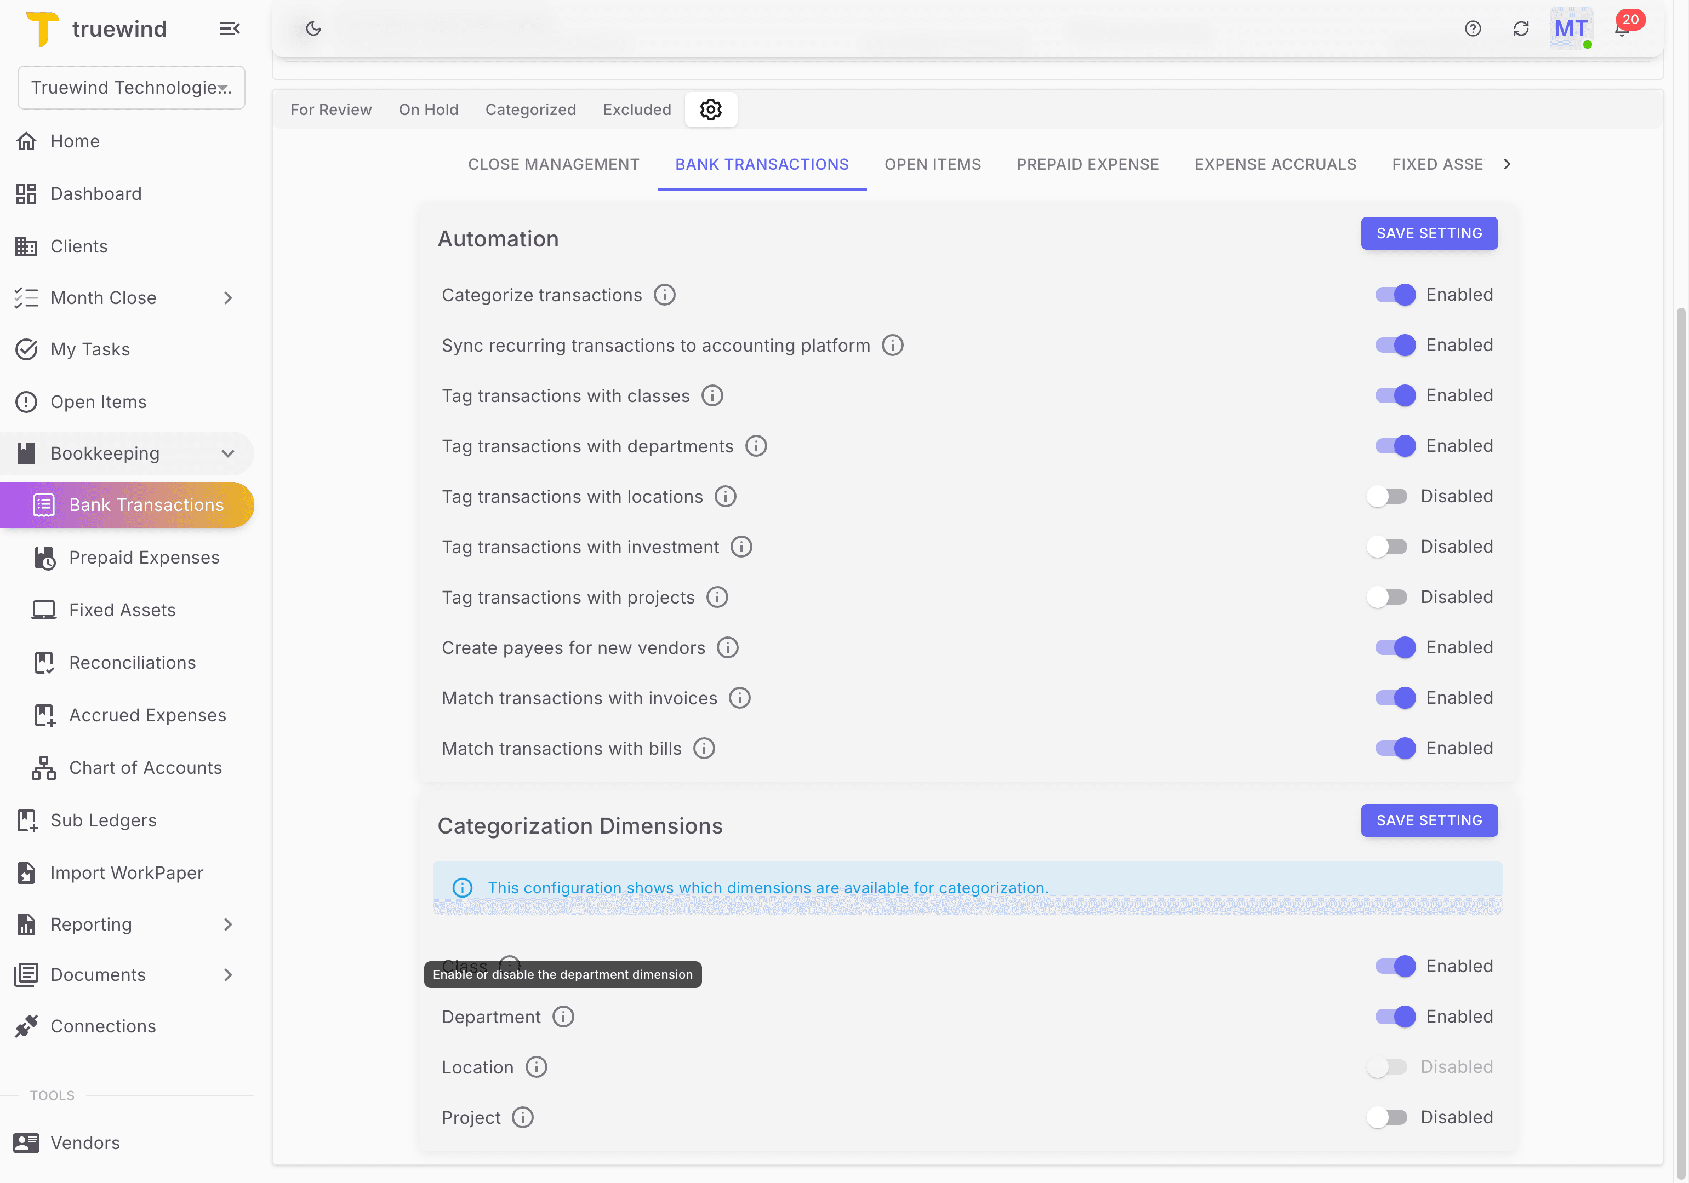Enable Tag transactions with locations
This screenshot has width=1689, height=1183.
[x=1388, y=496]
